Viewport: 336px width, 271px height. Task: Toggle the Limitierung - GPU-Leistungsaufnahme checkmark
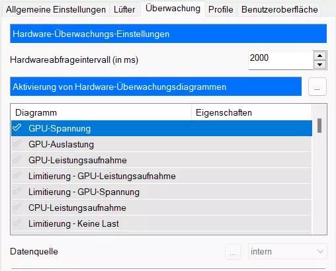17,175
